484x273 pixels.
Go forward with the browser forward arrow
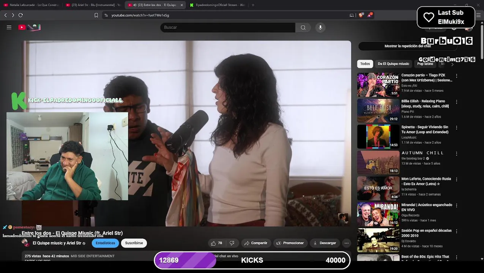[13, 15]
